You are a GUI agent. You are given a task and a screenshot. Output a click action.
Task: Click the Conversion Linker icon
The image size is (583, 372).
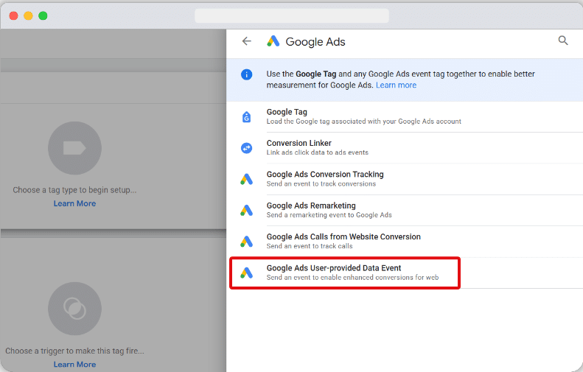point(246,148)
